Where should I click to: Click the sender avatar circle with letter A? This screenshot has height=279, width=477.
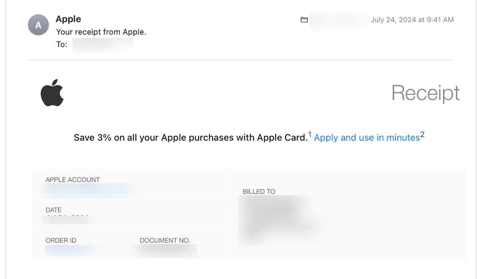point(38,25)
